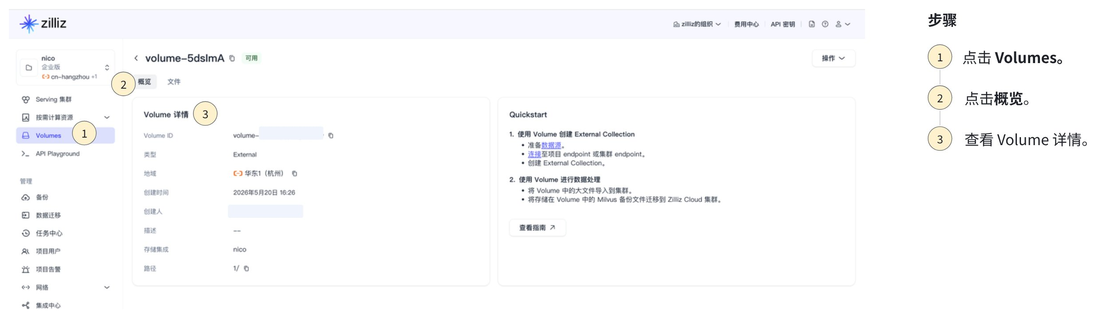Expand 按需计算资源 in the sidebar

[x=65, y=117]
